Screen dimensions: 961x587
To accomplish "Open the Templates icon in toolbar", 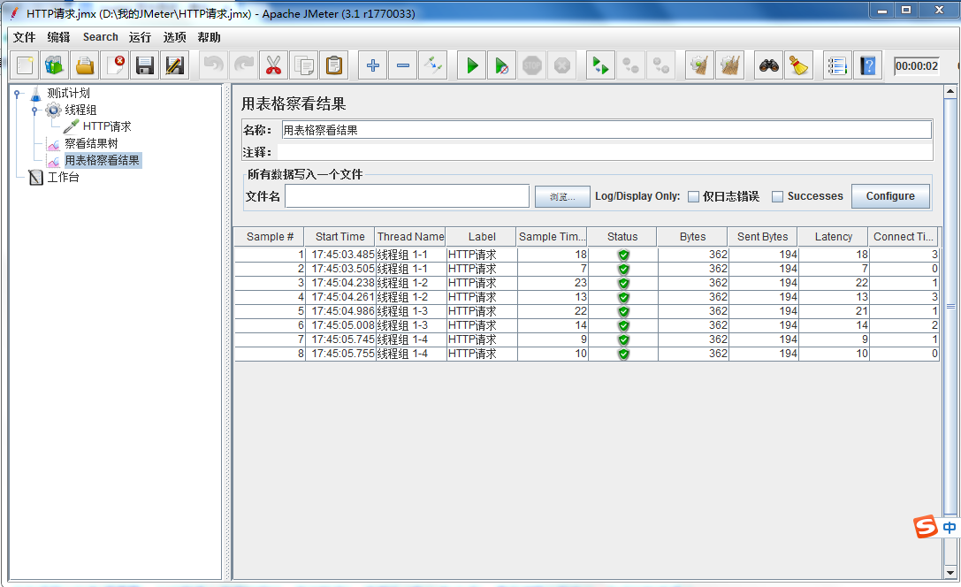I will (55, 65).
